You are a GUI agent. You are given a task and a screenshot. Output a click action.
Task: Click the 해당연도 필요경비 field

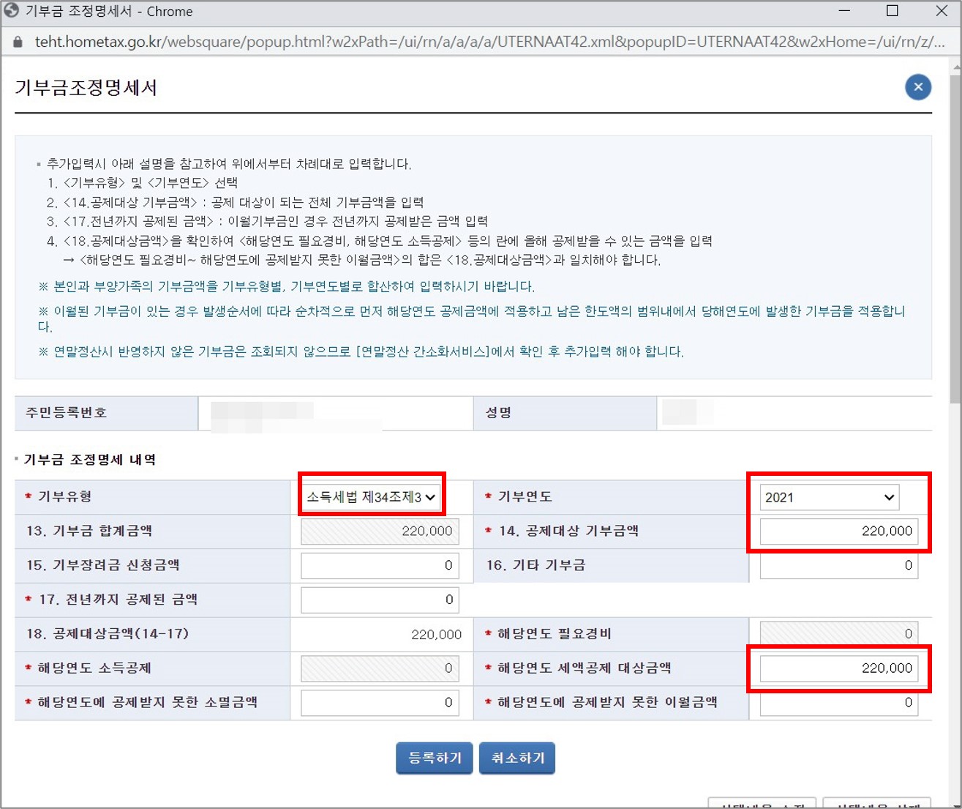pos(839,634)
